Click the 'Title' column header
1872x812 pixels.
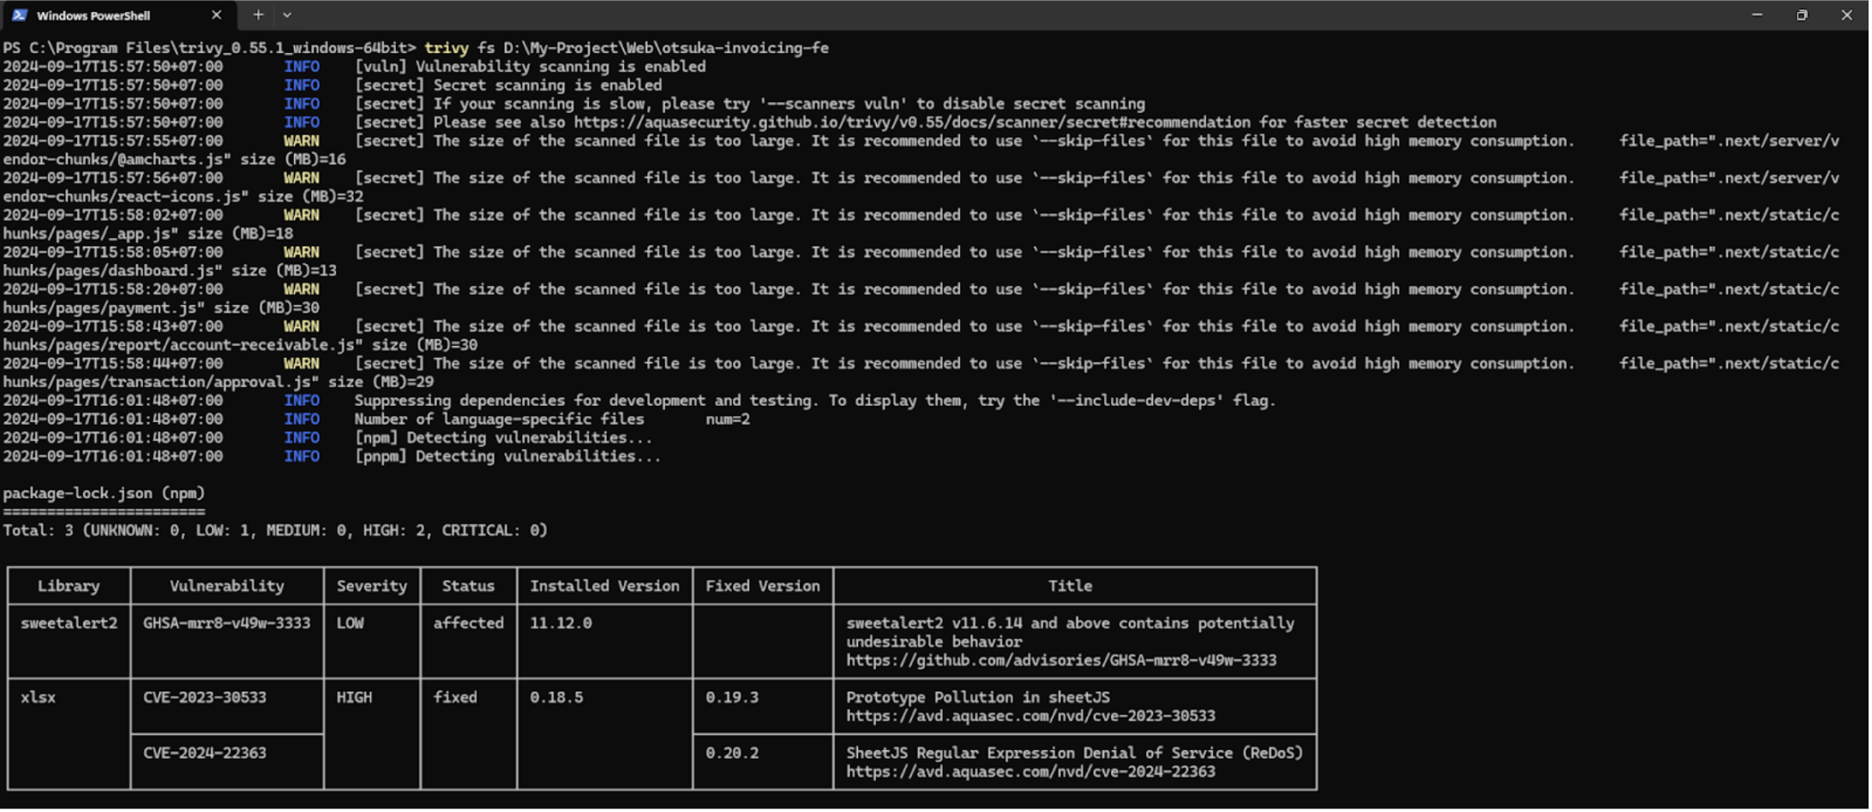1070,587
